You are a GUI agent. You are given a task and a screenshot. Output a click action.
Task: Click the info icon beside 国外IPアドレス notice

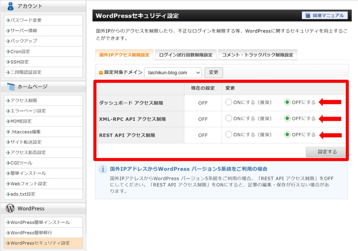tap(103, 169)
